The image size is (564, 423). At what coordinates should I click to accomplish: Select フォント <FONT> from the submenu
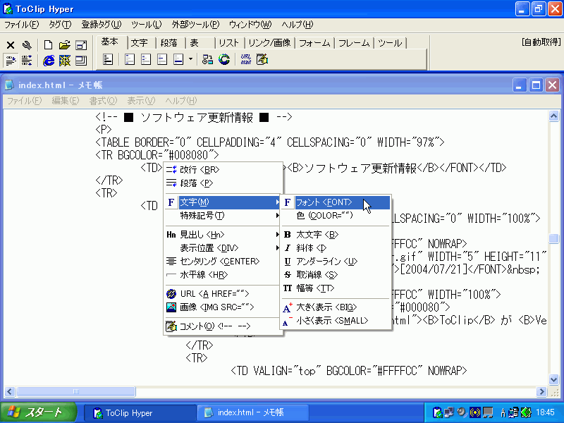click(324, 202)
